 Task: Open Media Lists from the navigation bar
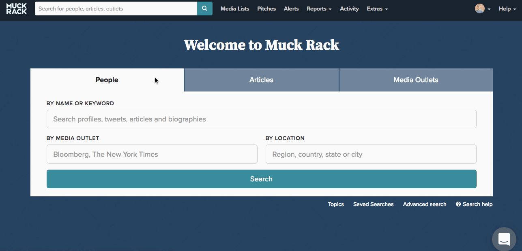click(235, 9)
